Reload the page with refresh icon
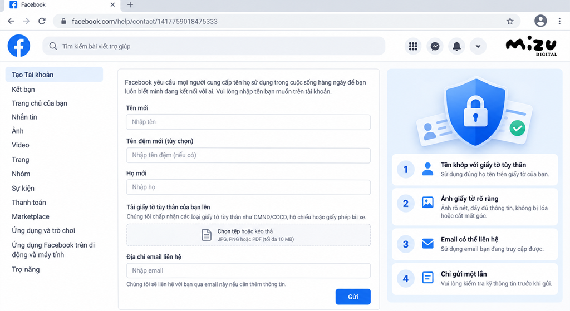570x311 pixels. click(42, 21)
